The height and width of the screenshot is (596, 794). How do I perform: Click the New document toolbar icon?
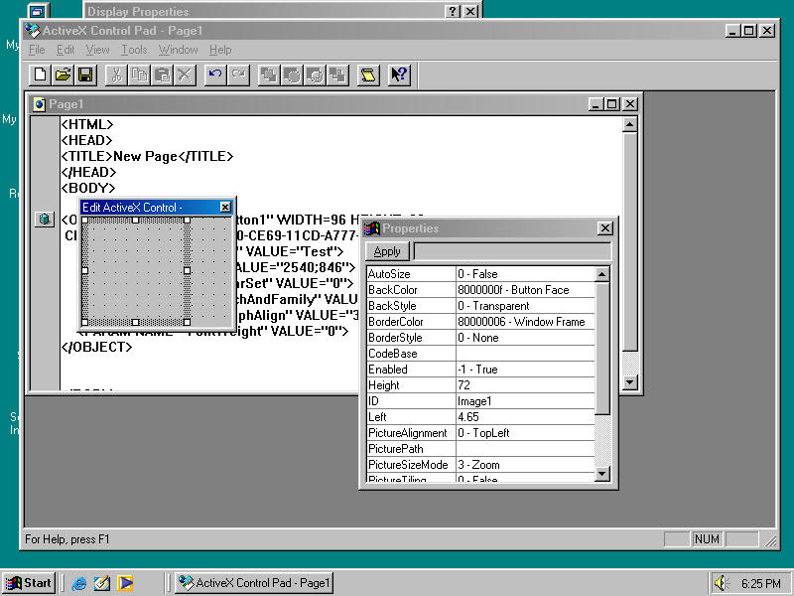point(40,75)
